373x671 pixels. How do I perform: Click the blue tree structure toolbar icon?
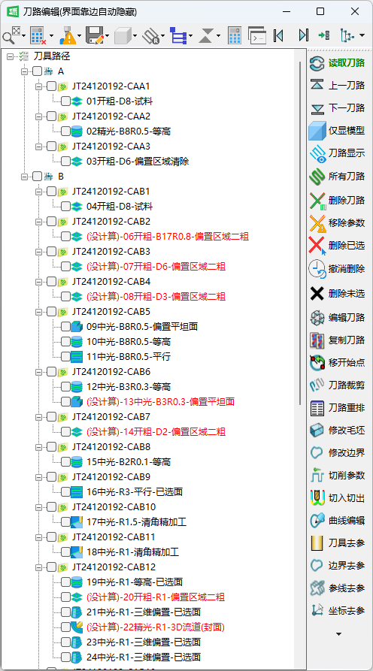[178, 35]
